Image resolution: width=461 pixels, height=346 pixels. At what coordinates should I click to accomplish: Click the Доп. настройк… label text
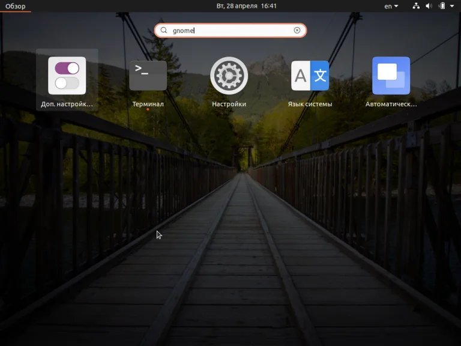coord(67,104)
